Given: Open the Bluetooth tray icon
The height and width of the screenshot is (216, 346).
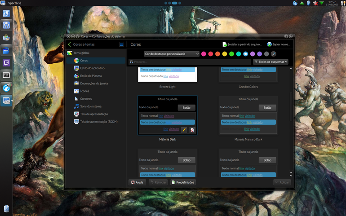Looking at the screenshot, I should 309,3.
